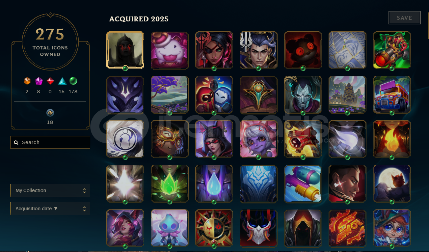The width and height of the screenshot is (429, 252).
Task: Filter by blue legacy badge with 18
Action: (x=50, y=113)
